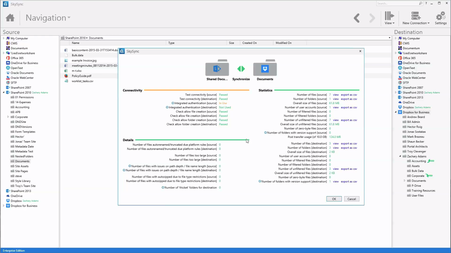Select PolicyGuide.pdf in the file list
451x253 pixels.
(81, 76)
